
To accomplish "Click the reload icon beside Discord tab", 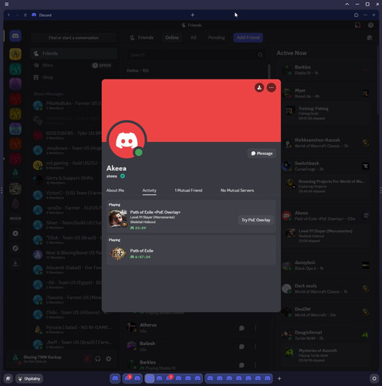I will [x=25, y=15].
